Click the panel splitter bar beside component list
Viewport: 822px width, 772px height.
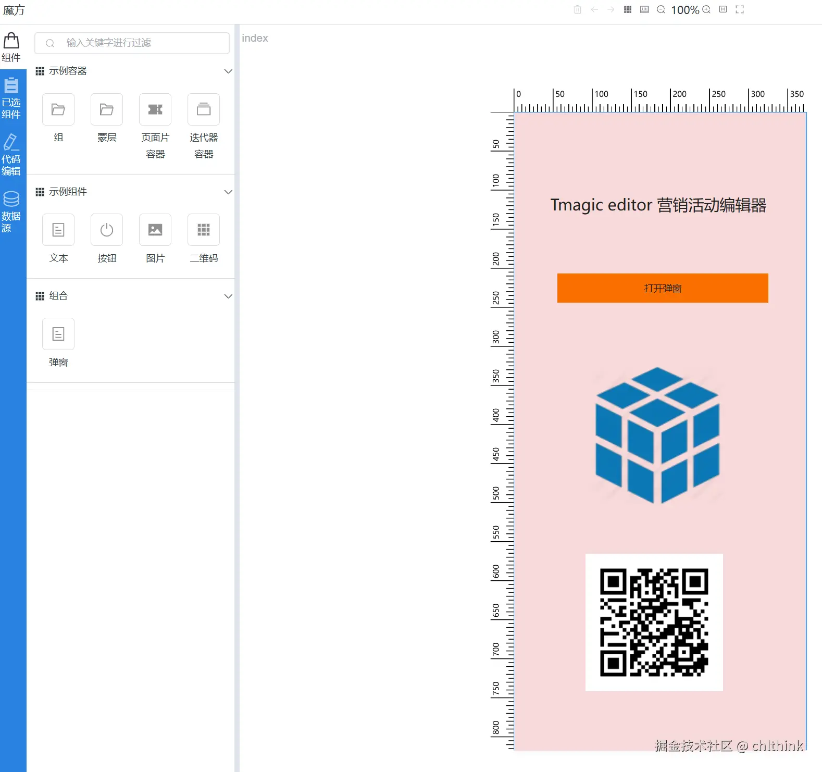pos(237,398)
